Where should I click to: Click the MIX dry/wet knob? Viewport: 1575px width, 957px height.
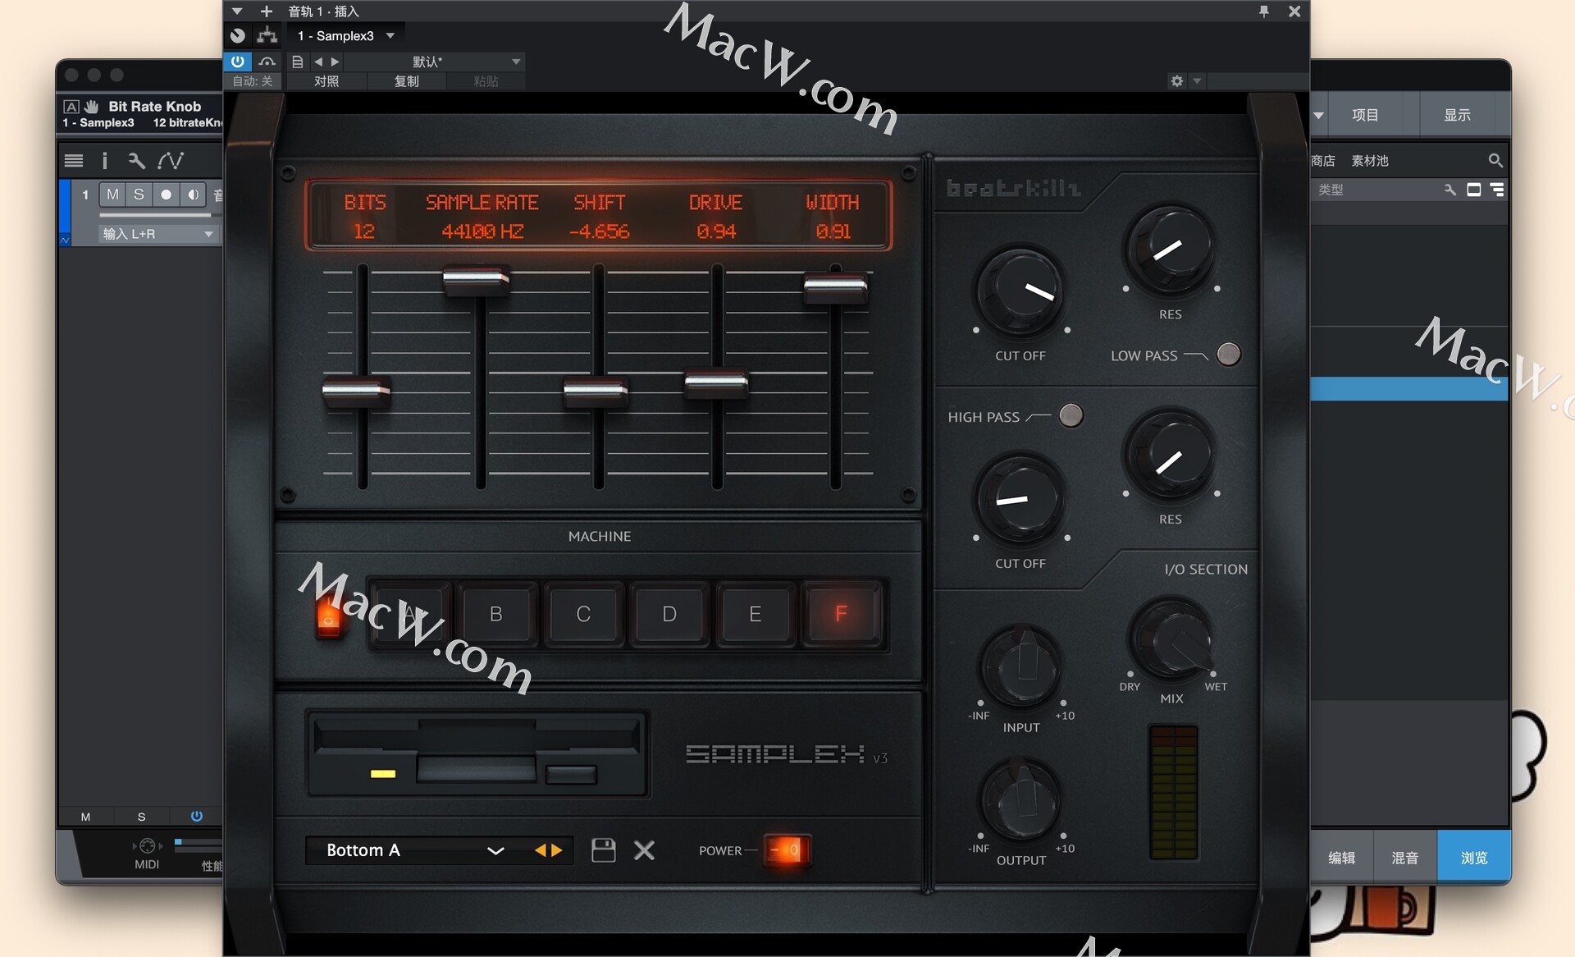1171,640
